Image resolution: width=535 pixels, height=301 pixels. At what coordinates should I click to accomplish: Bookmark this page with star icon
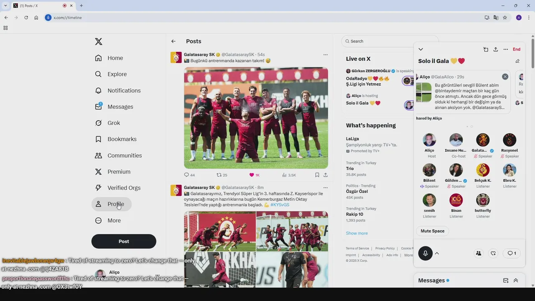(x=505, y=18)
